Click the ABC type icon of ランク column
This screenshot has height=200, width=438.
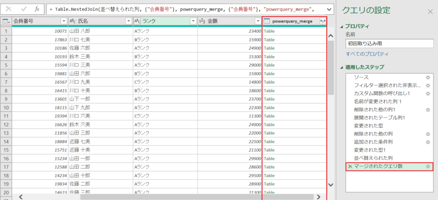[x=137, y=21]
